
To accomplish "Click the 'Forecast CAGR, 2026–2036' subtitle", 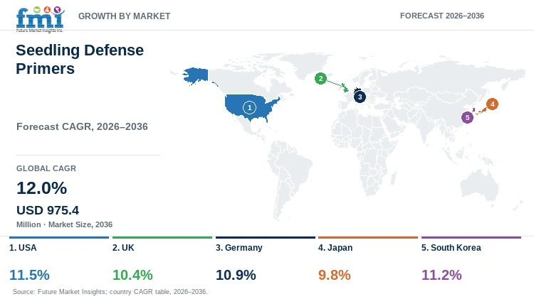I will pyautogui.click(x=82, y=126).
